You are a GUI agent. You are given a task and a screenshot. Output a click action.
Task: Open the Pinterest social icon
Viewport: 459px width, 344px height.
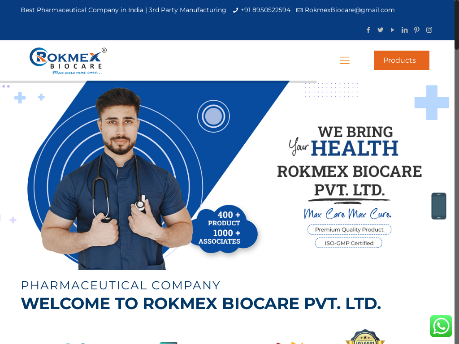417,30
